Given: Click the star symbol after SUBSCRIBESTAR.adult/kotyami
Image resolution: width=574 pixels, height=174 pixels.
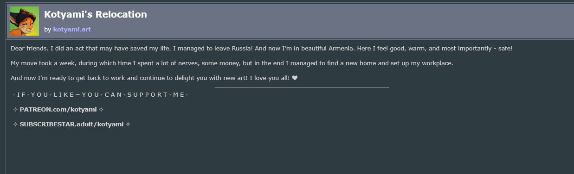Looking at the screenshot, I should click(x=128, y=124).
